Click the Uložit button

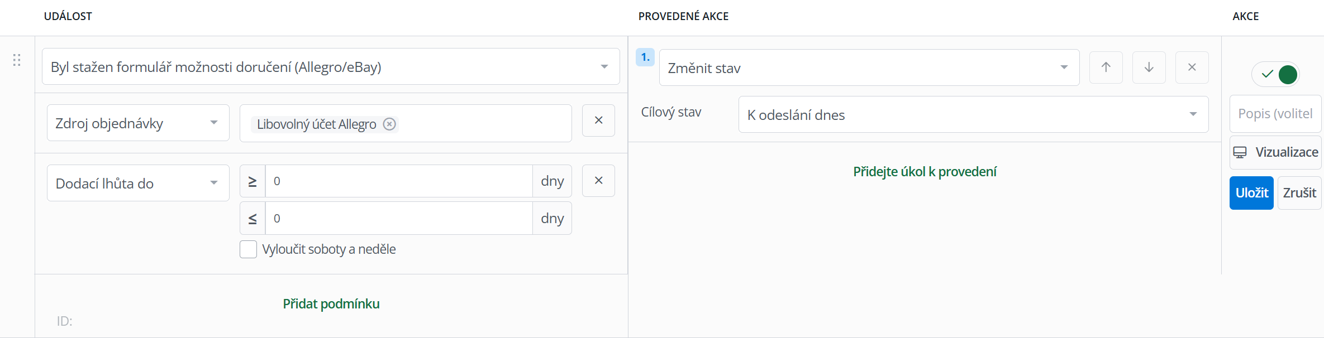pos(1251,193)
